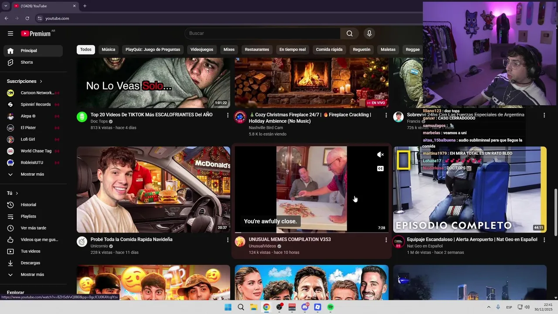Open Spotify from the taskbar

(330, 307)
